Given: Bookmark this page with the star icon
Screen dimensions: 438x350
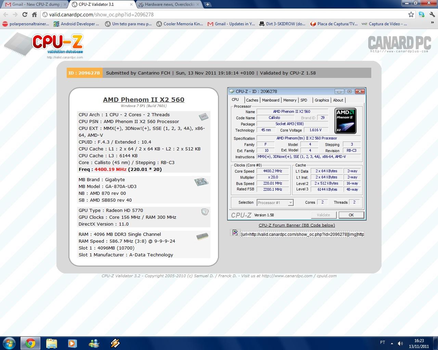Looking at the screenshot, I should coord(411,14).
